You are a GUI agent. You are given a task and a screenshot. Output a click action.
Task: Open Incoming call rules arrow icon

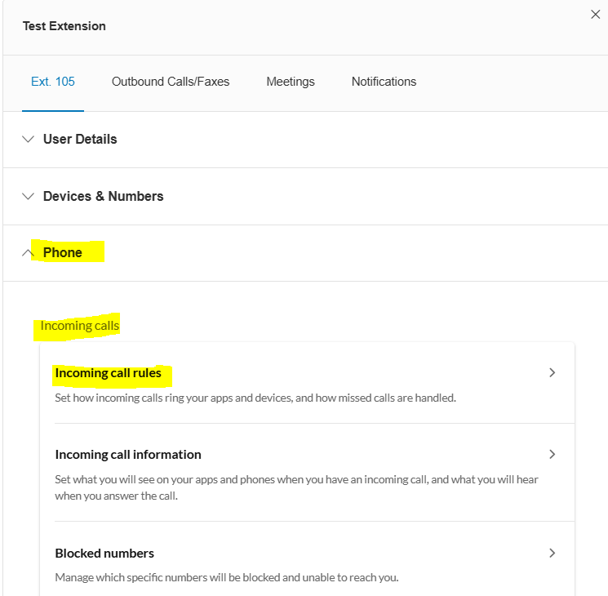click(553, 372)
